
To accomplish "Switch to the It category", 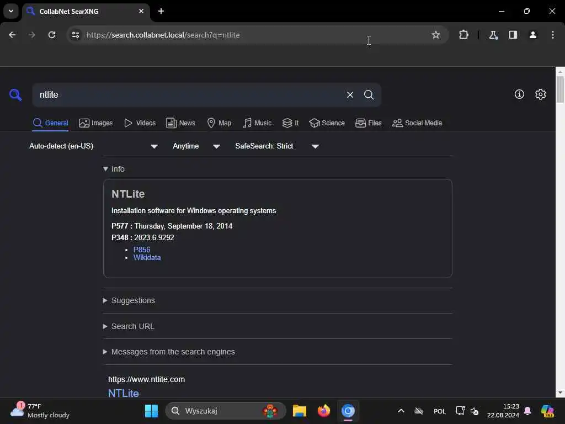I will [x=291, y=123].
